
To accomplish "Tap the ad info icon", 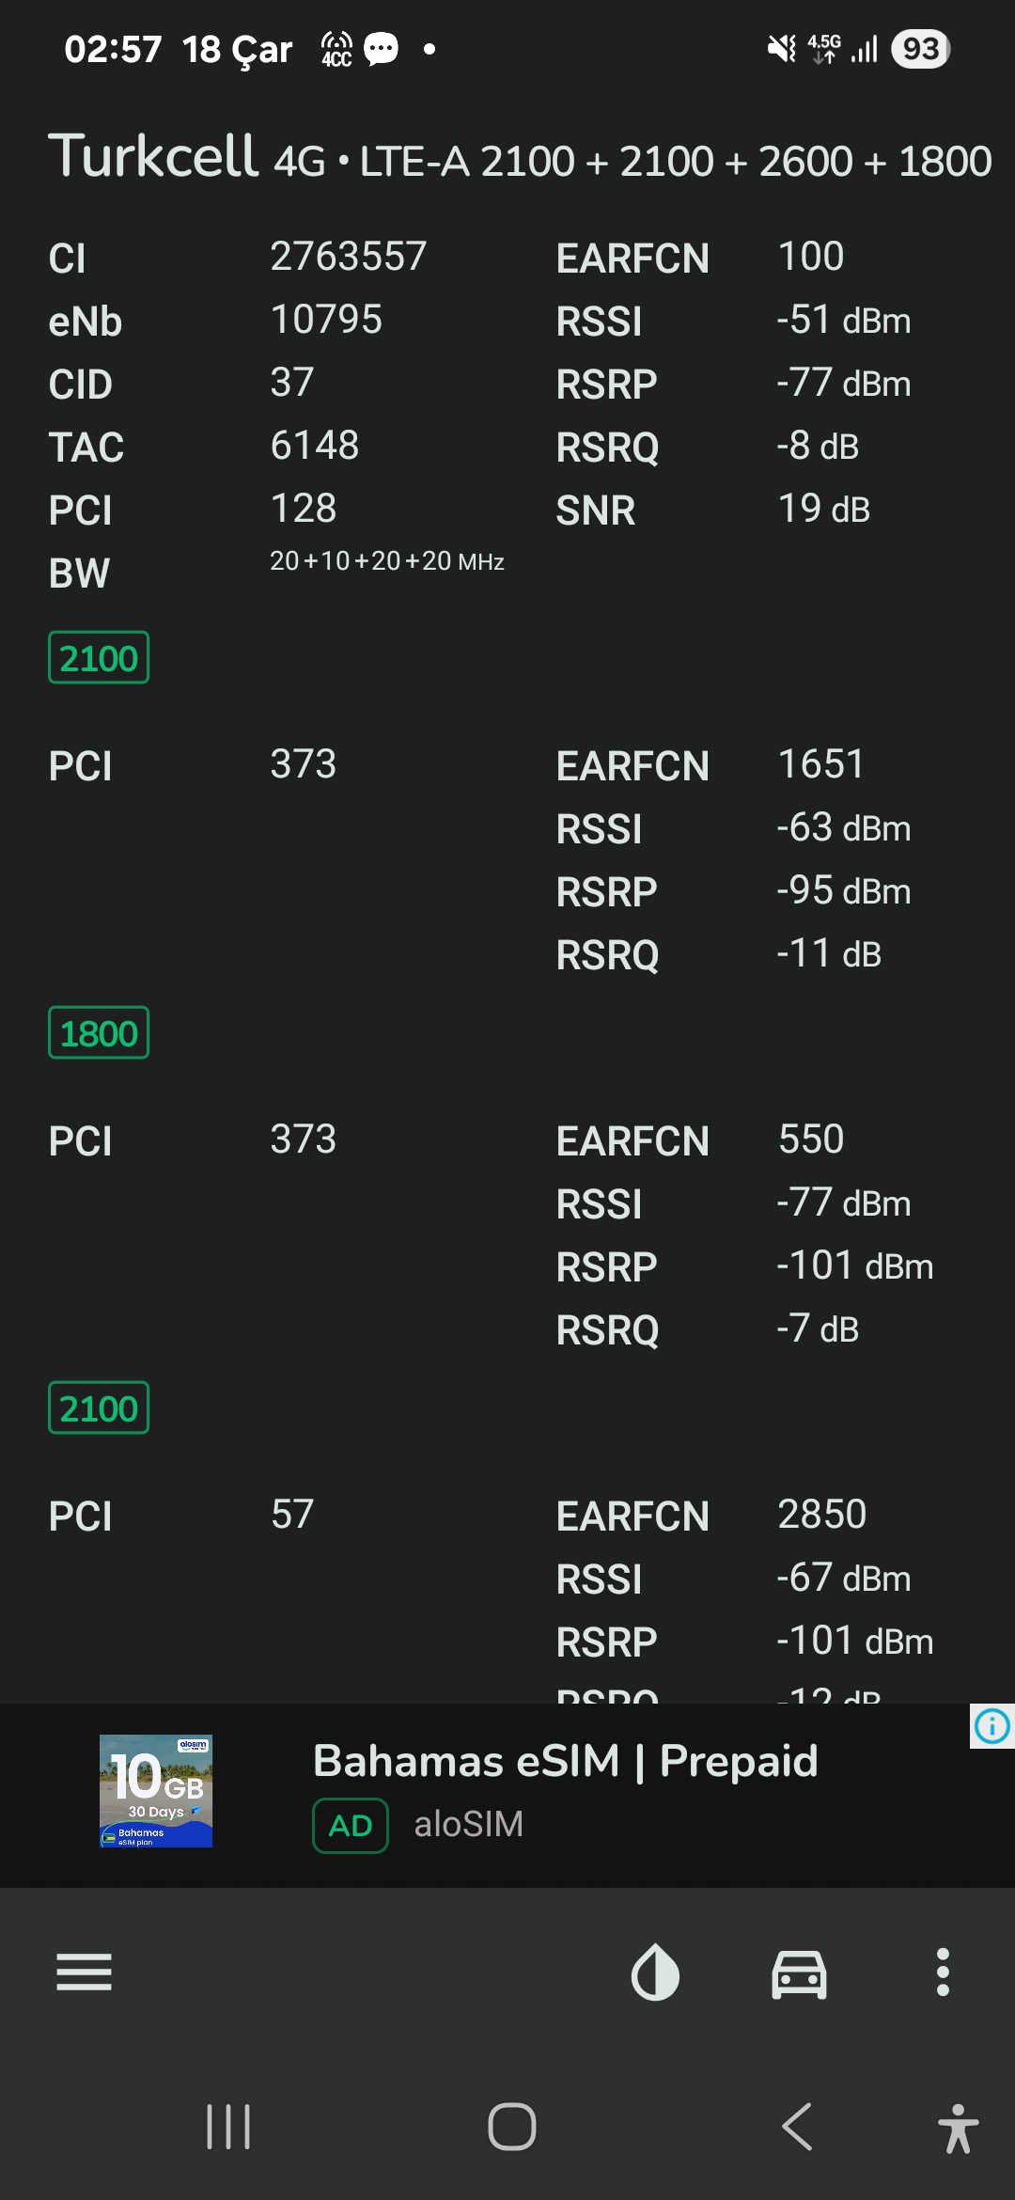I will [992, 1726].
